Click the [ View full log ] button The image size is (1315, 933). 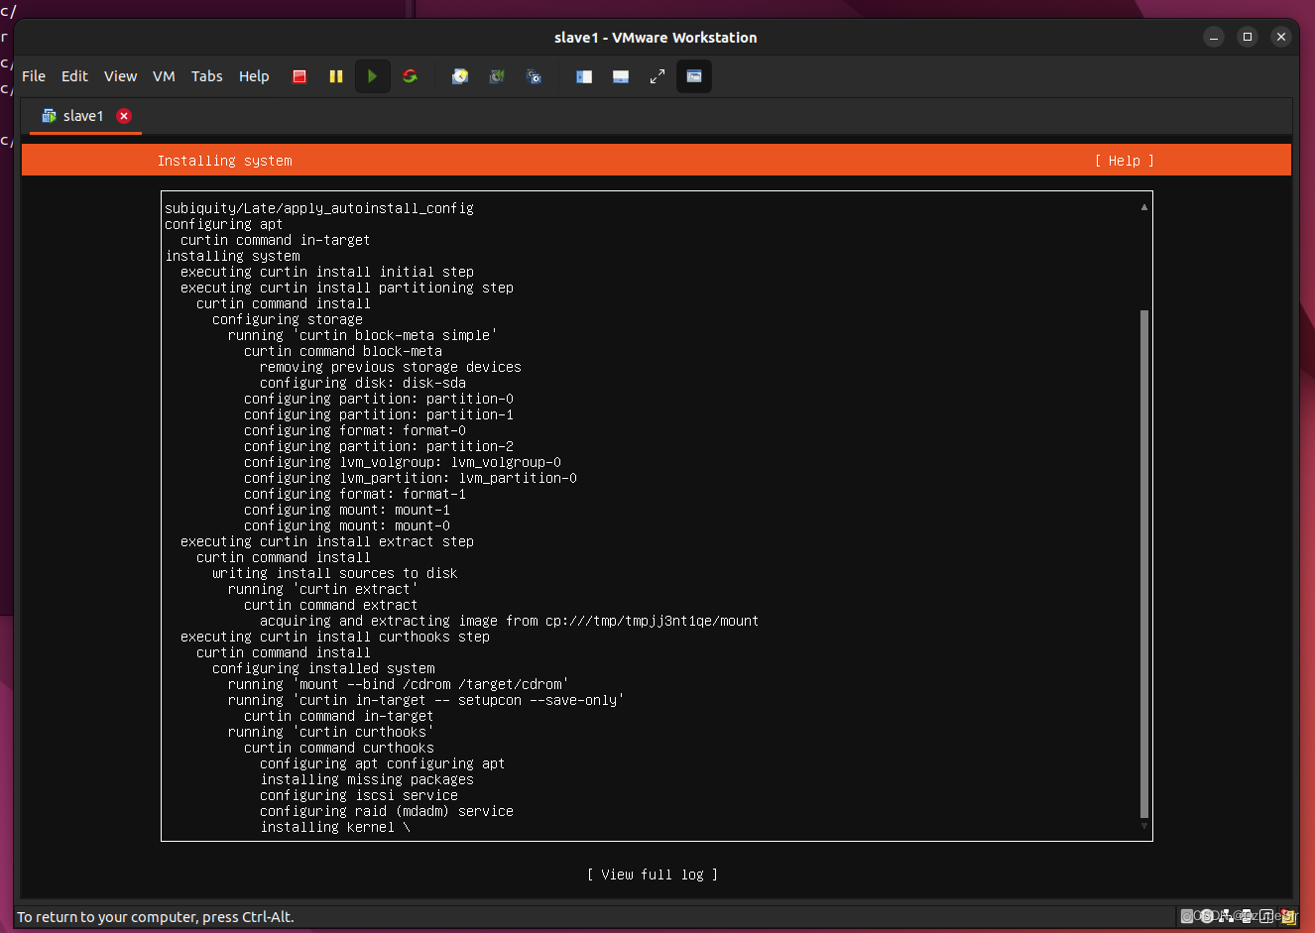tap(652, 875)
